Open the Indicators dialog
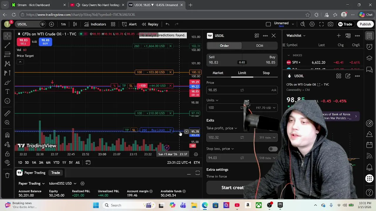This screenshot has height=211, width=376. [x=95, y=24]
